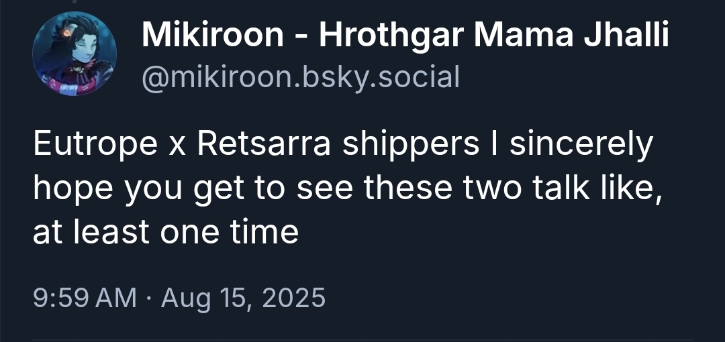Click "Mama Jhalli" in the display name
Viewport: 725px width, 342px height.
571,35
